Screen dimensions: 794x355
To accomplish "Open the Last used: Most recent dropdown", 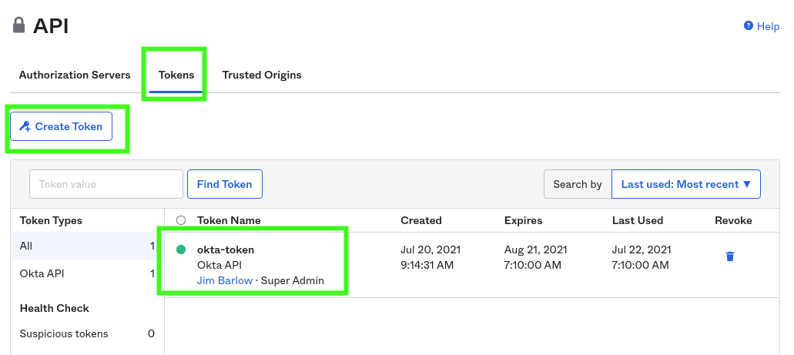I will pos(685,184).
